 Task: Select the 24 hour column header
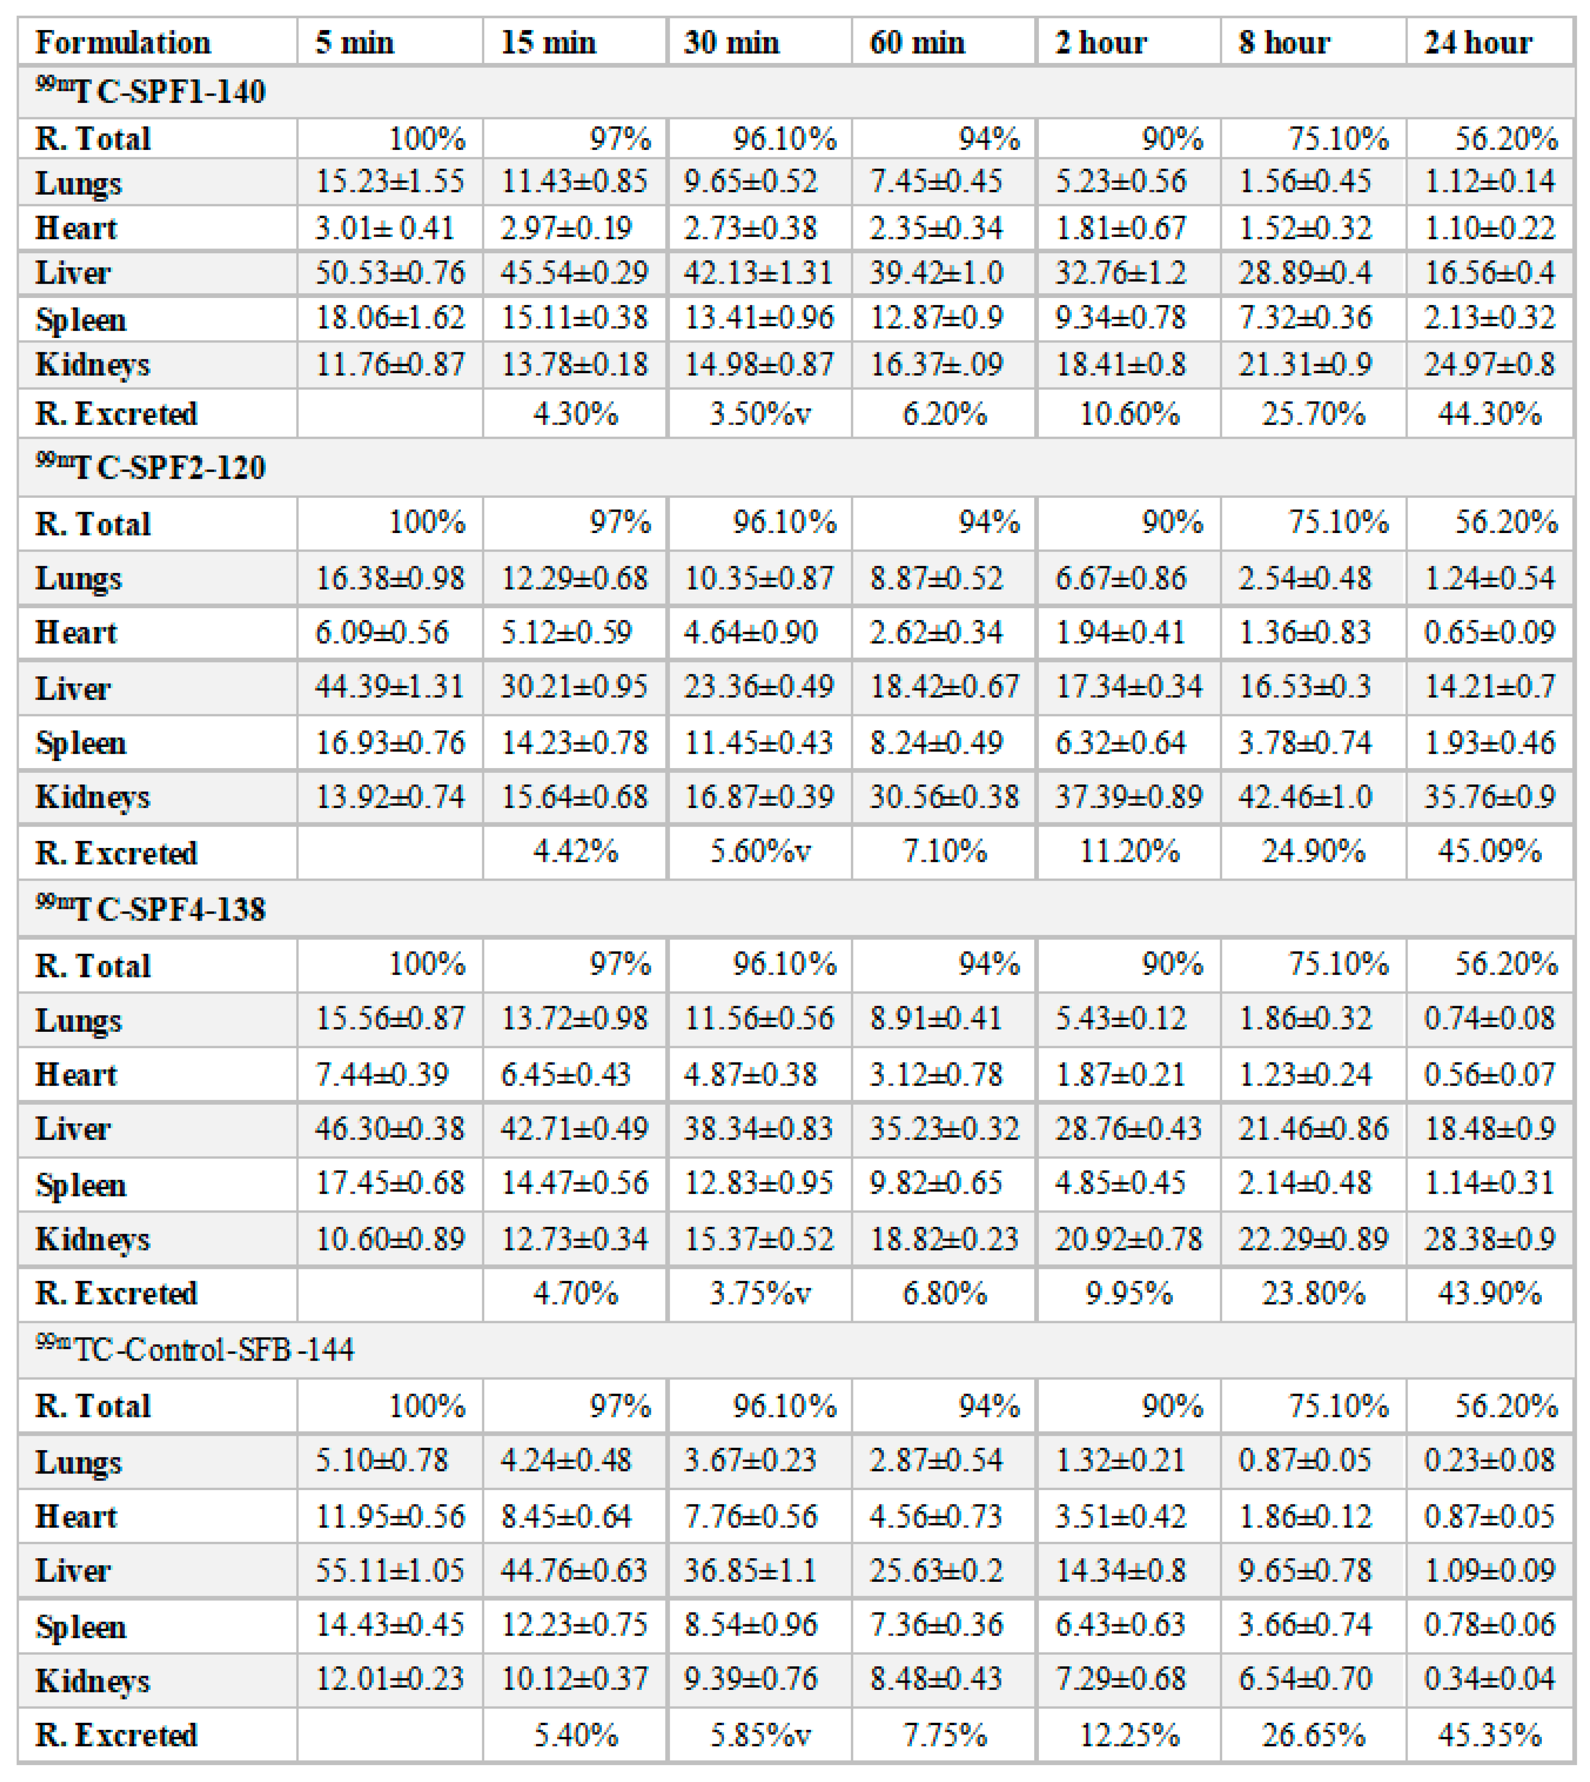(x=1478, y=43)
